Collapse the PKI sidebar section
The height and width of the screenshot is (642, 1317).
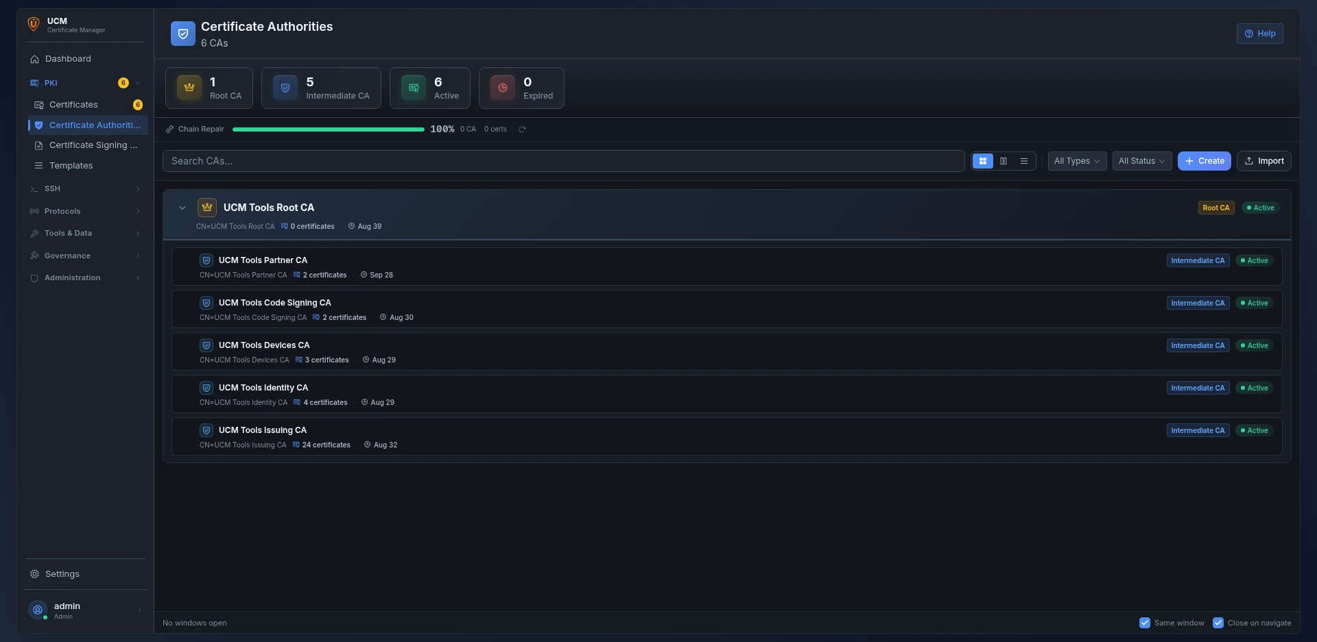coord(138,83)
